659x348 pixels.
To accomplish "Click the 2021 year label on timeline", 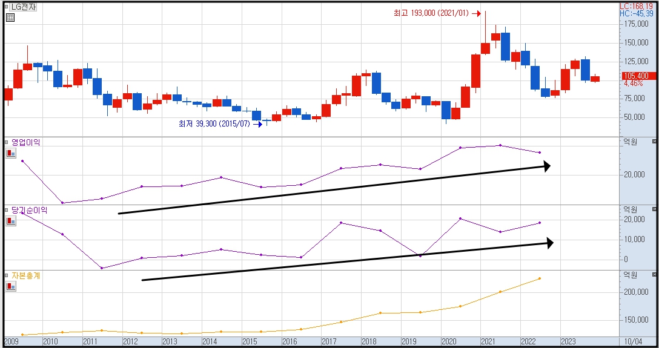I will pos(489,341).
